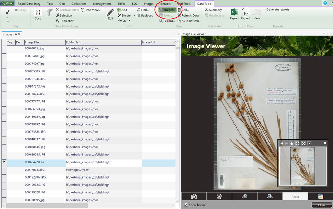Click the grid vertical scrollbar down arrow

tap(178, 201)
